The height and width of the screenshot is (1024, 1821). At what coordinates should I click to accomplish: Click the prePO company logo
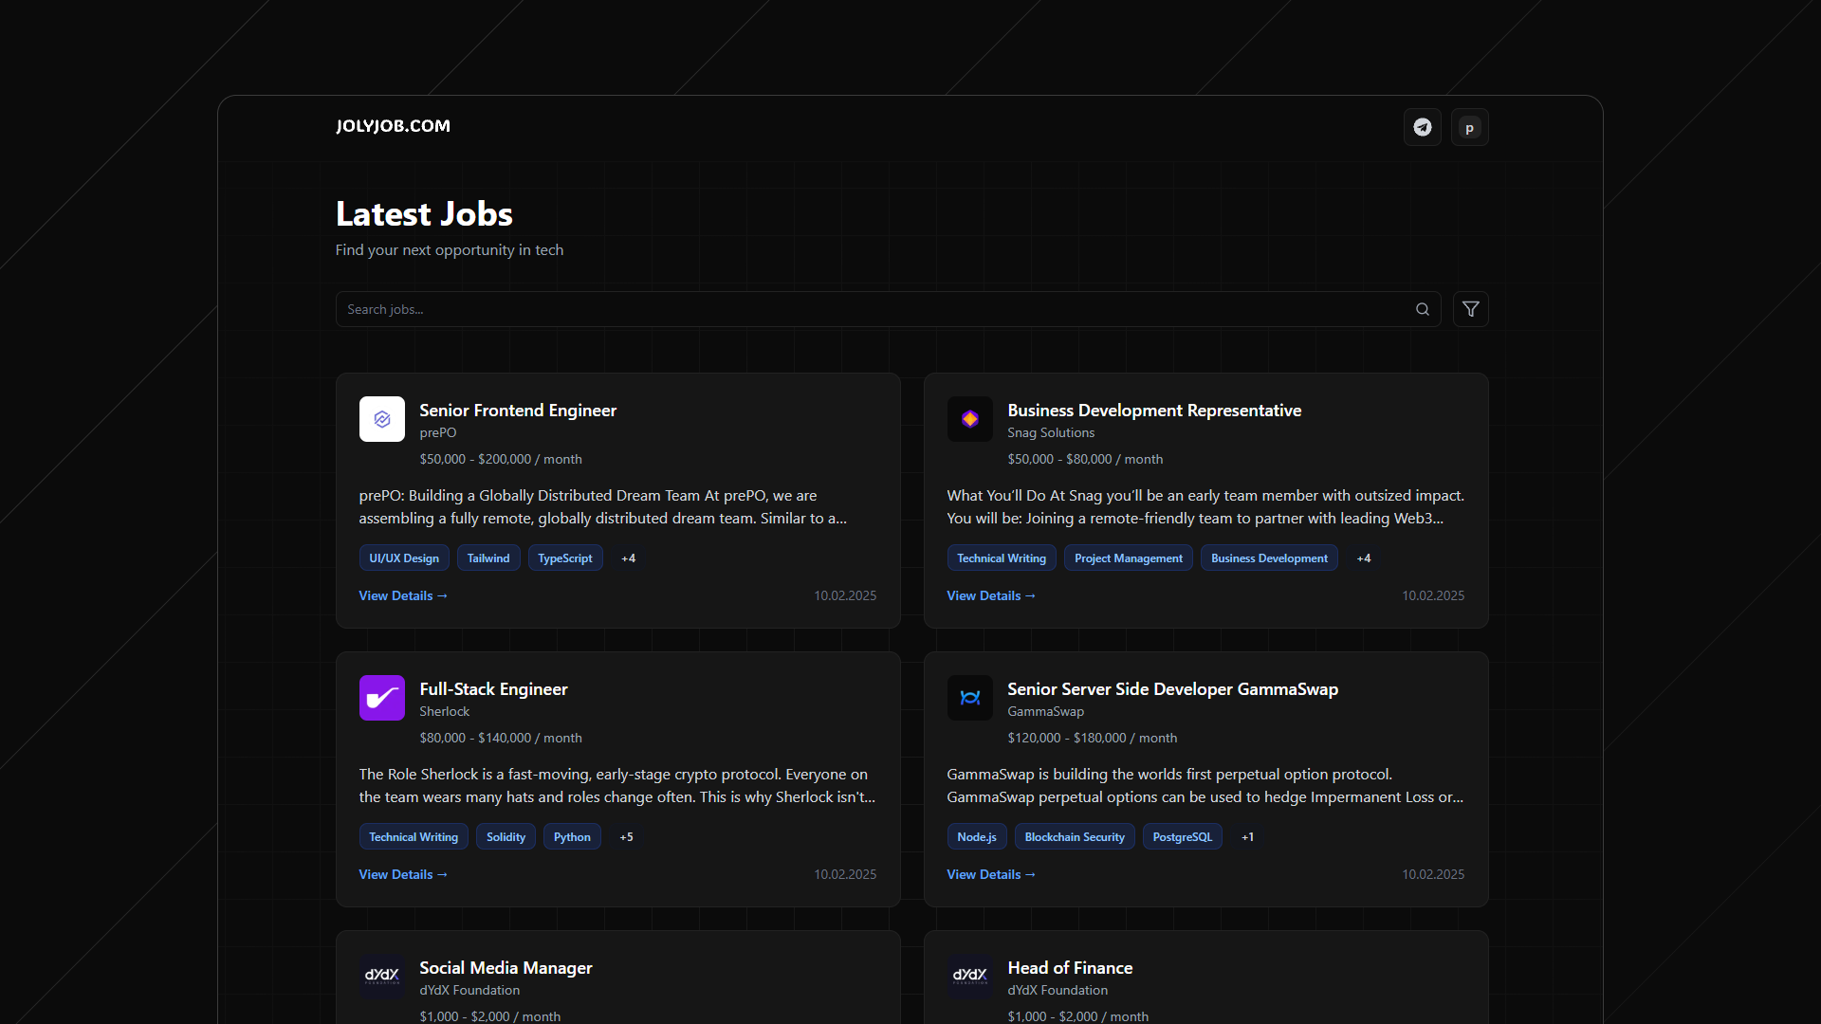(381, 419)
